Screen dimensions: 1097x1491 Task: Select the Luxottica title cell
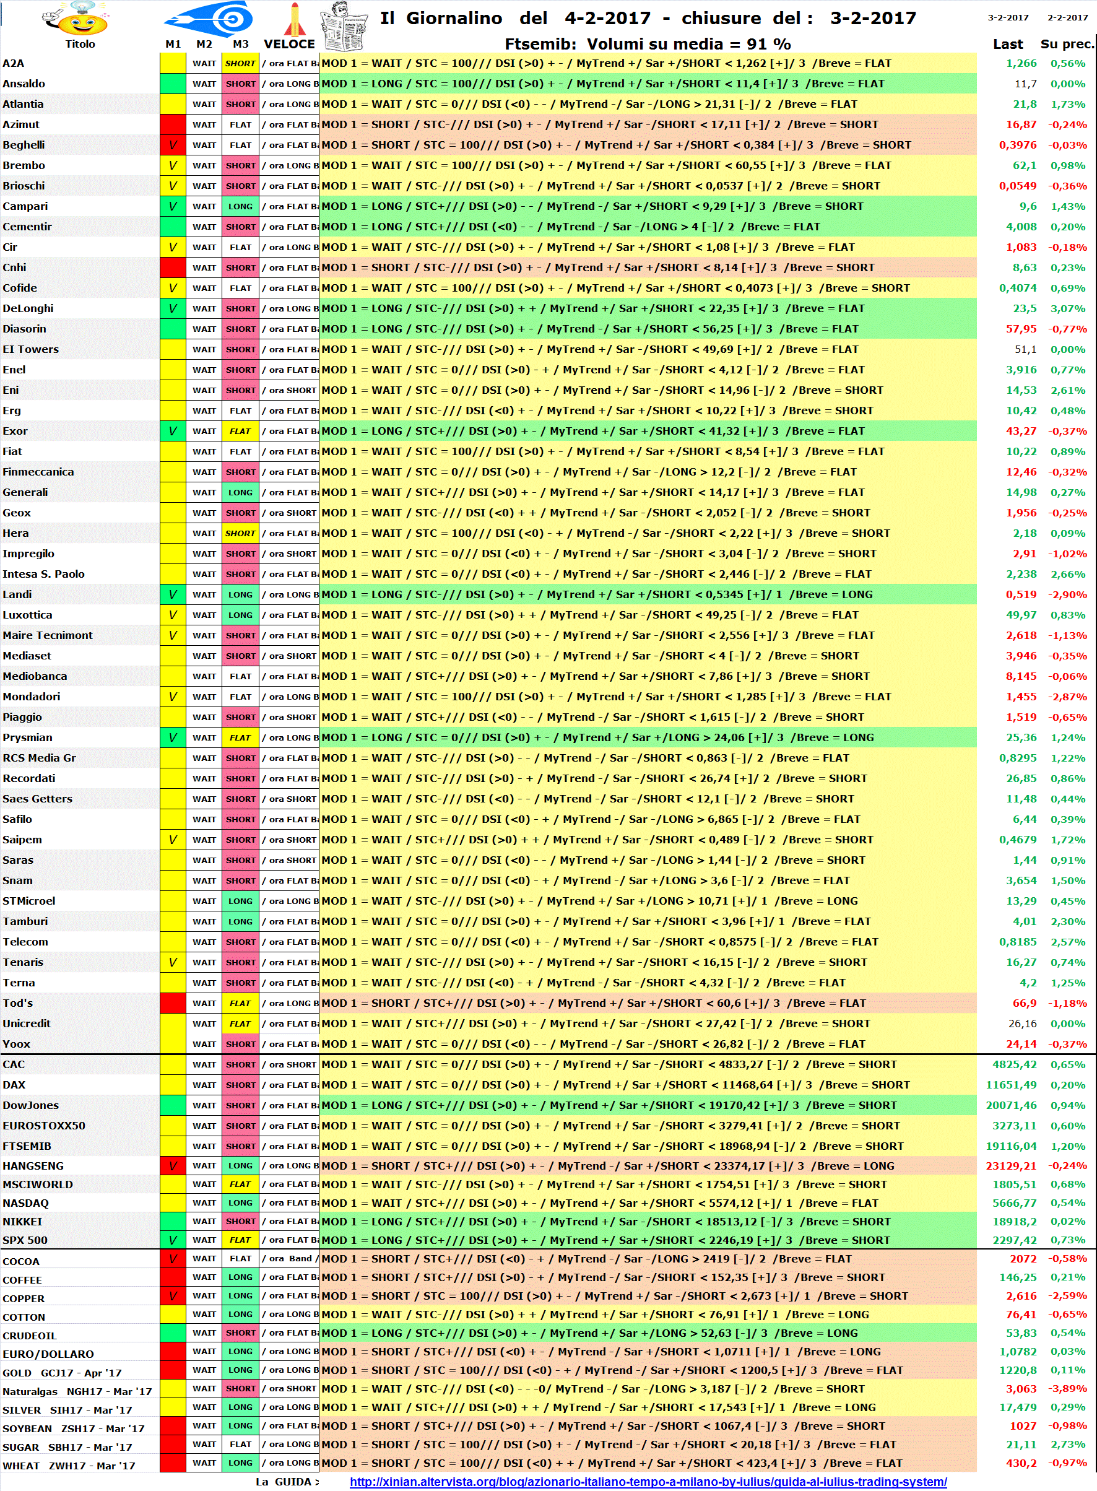(80, 615)
